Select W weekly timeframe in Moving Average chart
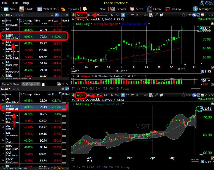Viewport: 224px width, 170px height. coord(132,15)
